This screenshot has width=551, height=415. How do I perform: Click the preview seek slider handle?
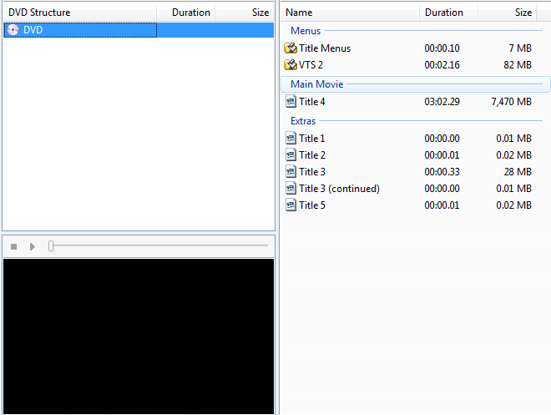[51, 246]
